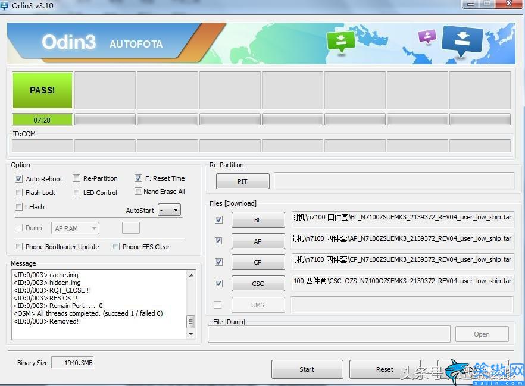
Task: Enable the T Flash checkbox
Action: pyautogui.click(x=19, y=207)
